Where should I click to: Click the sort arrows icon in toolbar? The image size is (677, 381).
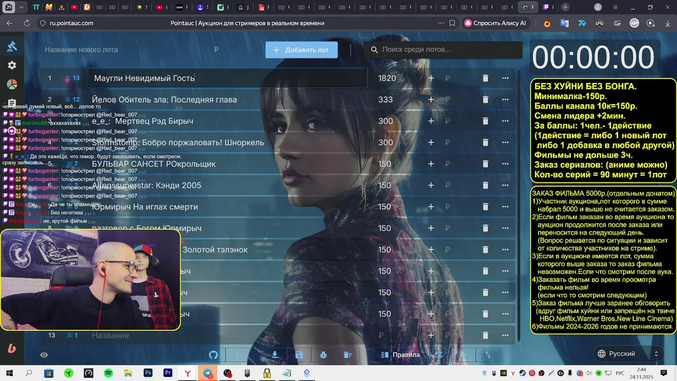(x=488, y=355)
